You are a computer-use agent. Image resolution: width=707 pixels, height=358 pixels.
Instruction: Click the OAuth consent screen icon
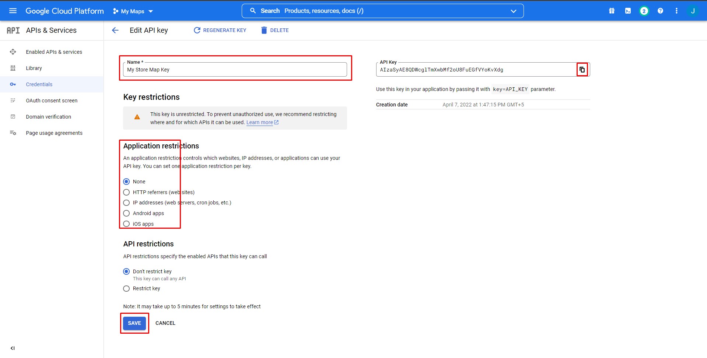point(13,101)
